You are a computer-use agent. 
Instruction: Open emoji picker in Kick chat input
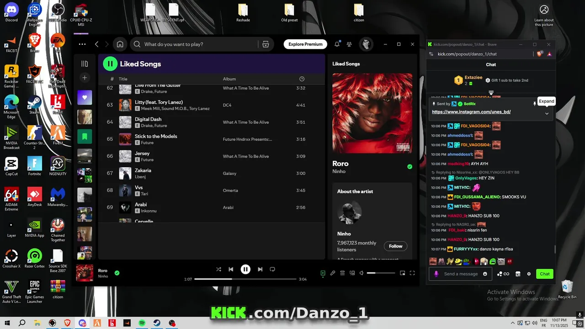tap(485, 274)
